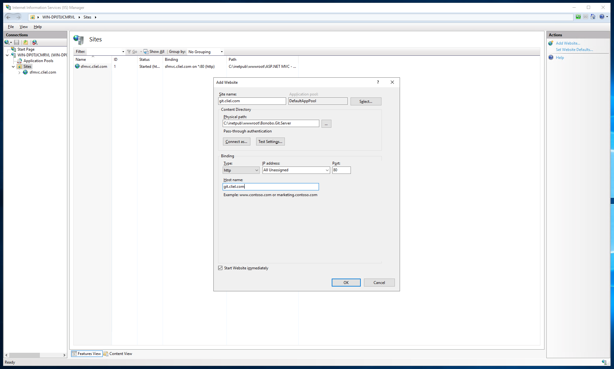
Task: Click Set Website Defaults link
Action: pyautogui.click(x=574, y=50)
